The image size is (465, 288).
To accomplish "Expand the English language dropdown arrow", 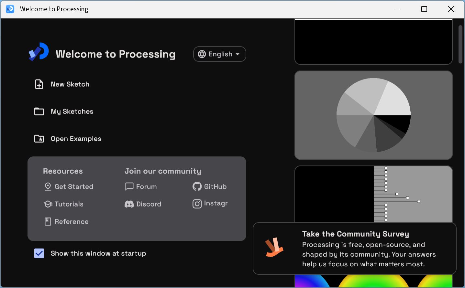I will tap(238, 54).
